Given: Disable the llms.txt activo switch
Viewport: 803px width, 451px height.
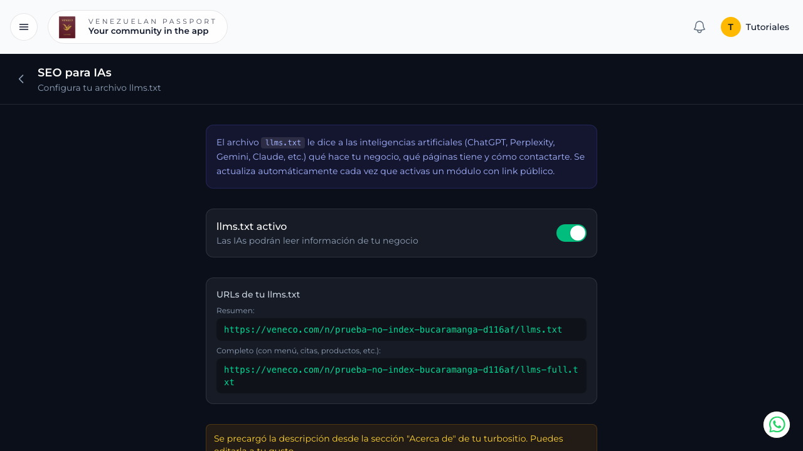Looking at the screenshot, I should [x=572, y=233].
